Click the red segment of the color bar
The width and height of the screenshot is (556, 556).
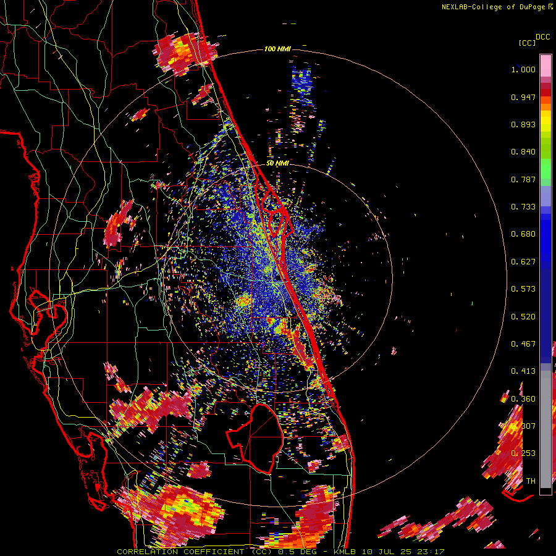click(x=545, y=93)
